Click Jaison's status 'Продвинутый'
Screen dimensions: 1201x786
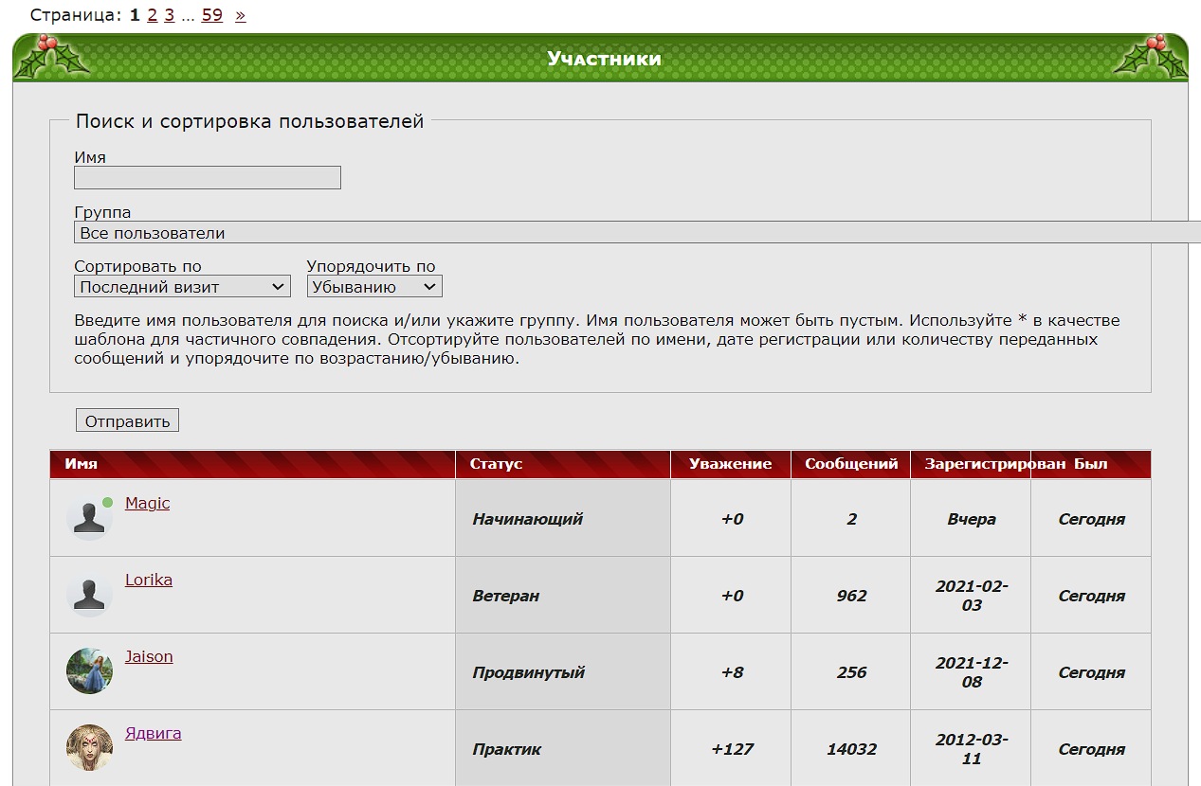click(x=529, y=672)
